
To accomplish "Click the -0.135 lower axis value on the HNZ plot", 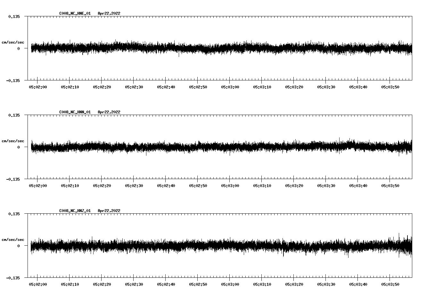I will tap(13, 278).
